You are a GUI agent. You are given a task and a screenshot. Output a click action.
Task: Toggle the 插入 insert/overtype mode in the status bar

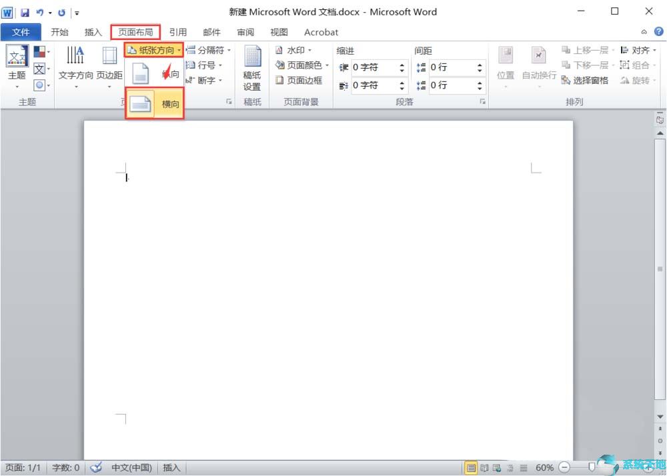tap(171, 467)
